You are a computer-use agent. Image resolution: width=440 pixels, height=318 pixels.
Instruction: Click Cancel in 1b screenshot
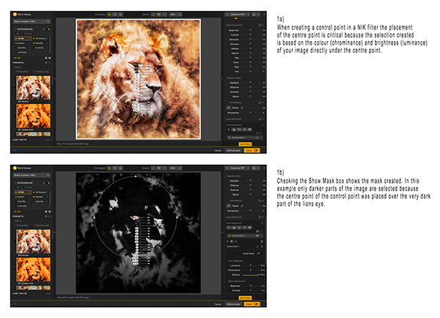point(218,304)
